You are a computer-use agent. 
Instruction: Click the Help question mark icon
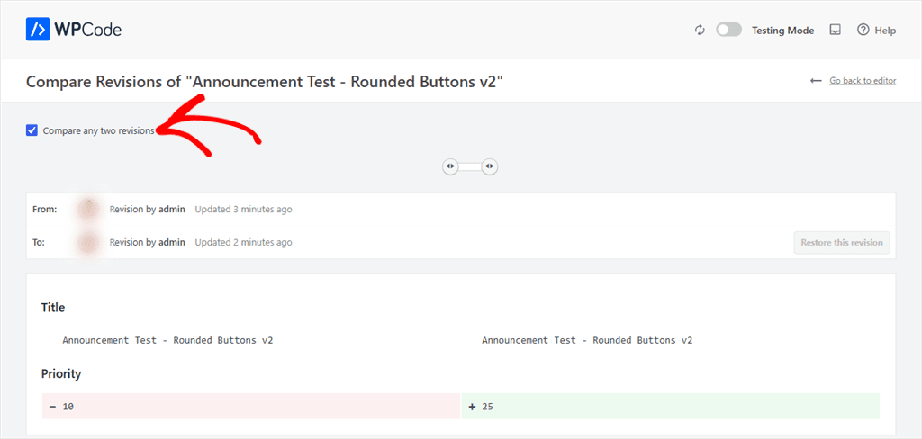pyautogui.click(x=863, y=30)
